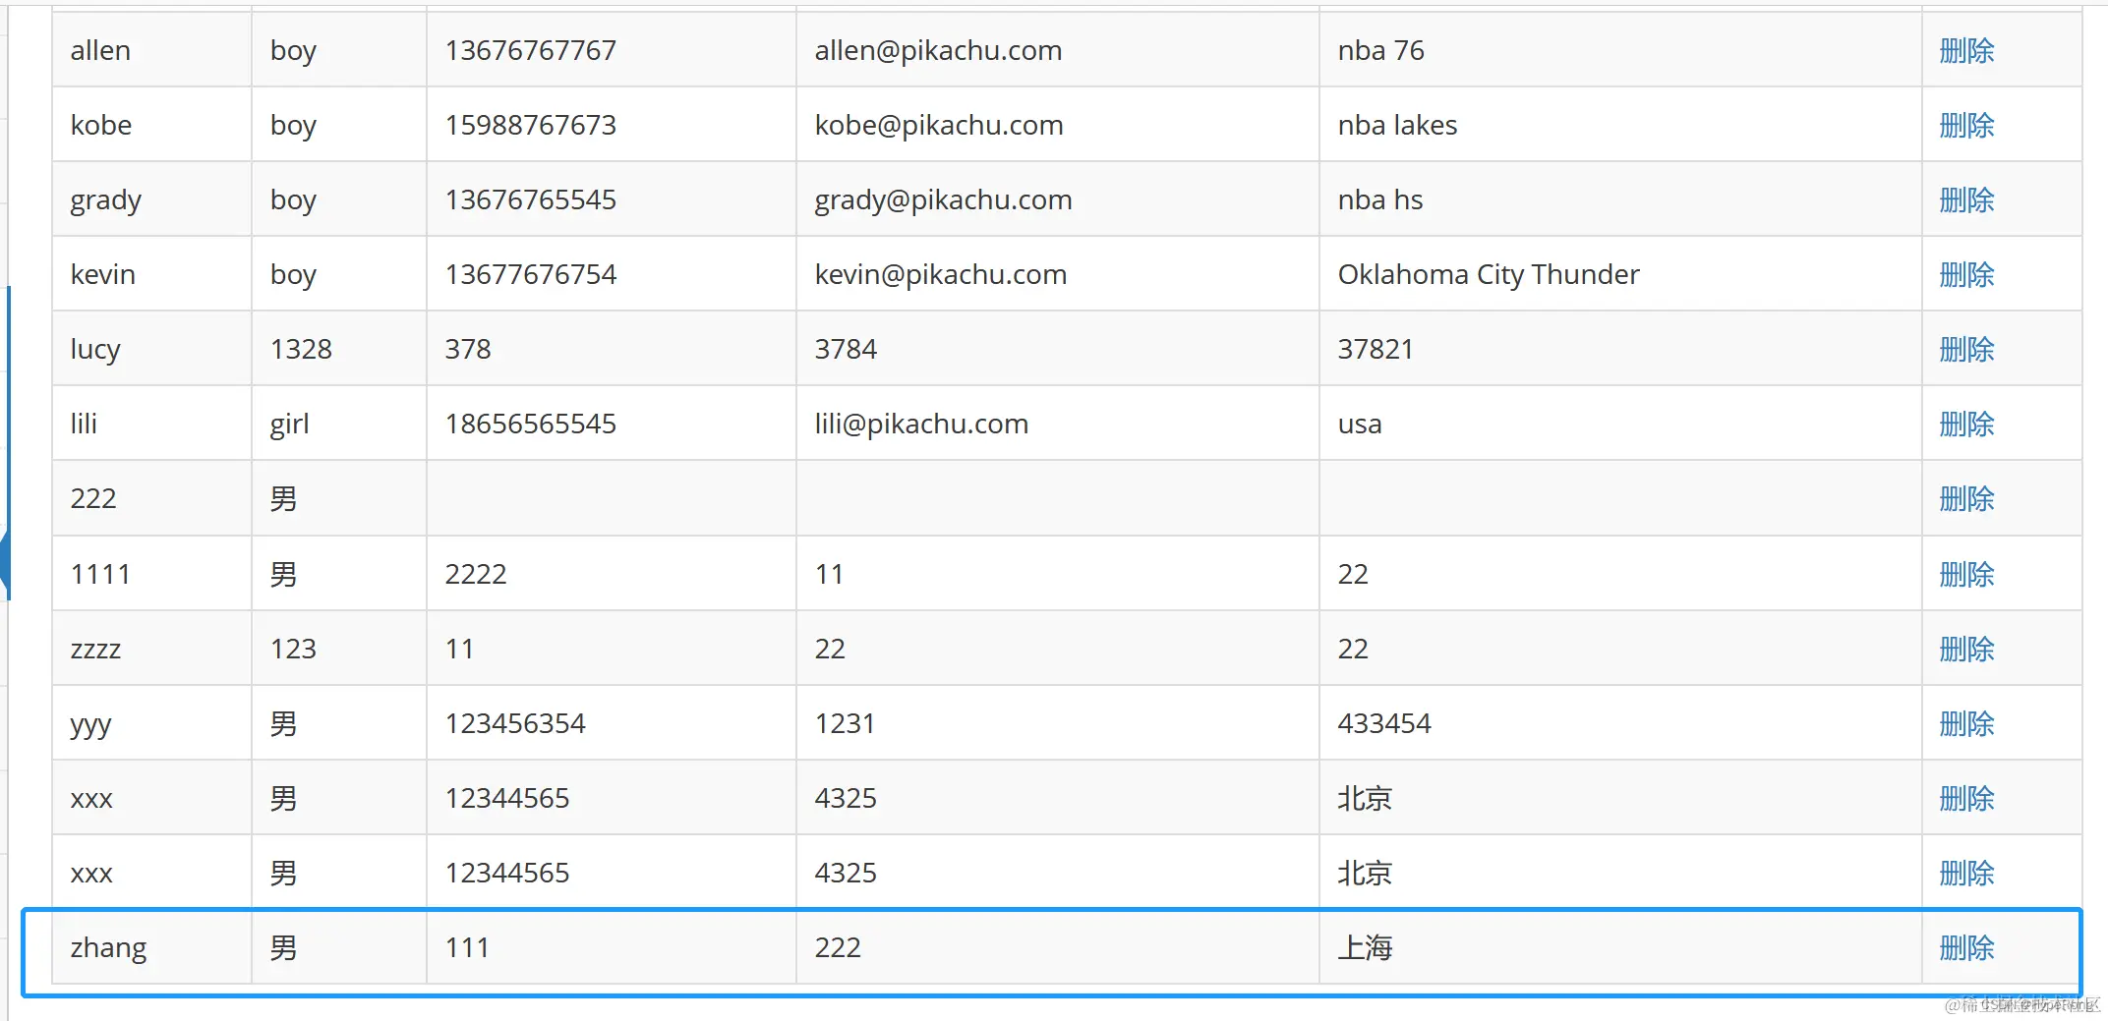
Task: Click value 123456354 in yyy row
Action: tap(515, 723)
